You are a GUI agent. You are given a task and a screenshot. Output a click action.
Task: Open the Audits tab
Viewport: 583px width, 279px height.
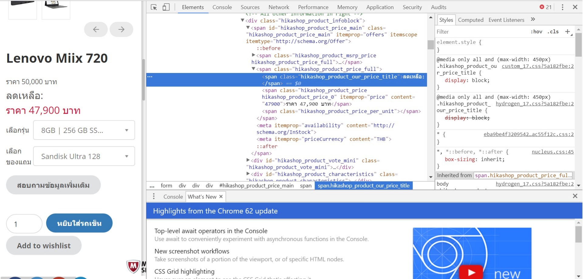[x=438, y=7]
